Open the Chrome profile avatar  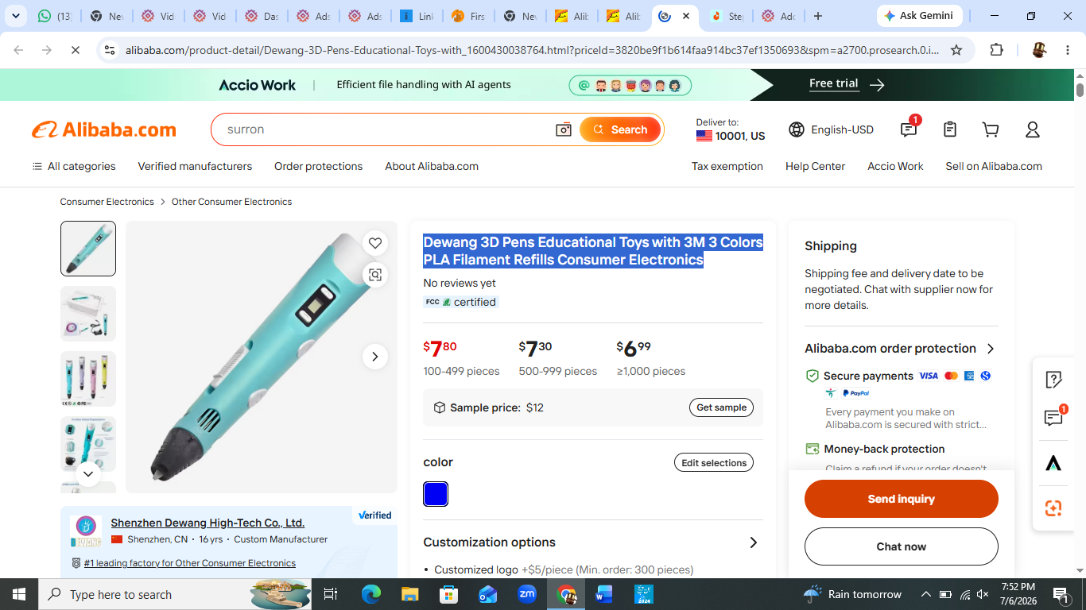[x=1039, y=50]
